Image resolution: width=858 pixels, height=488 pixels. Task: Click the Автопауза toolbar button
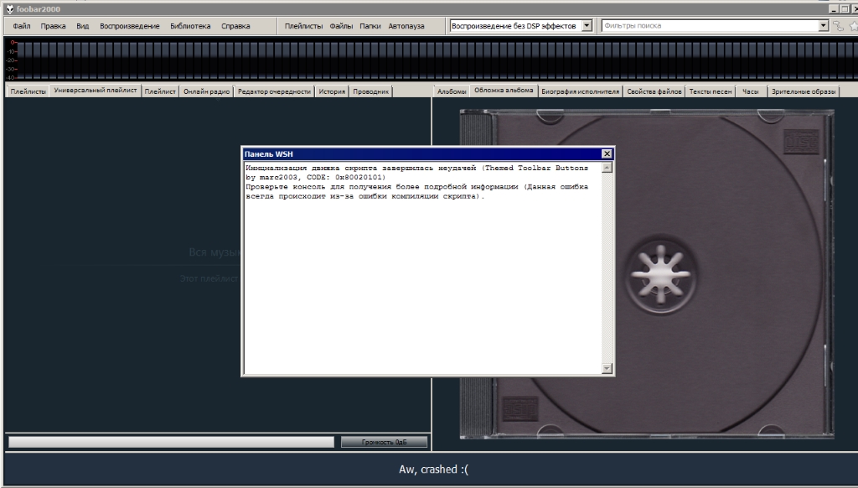pyautogui.click(x=406, y=26)
